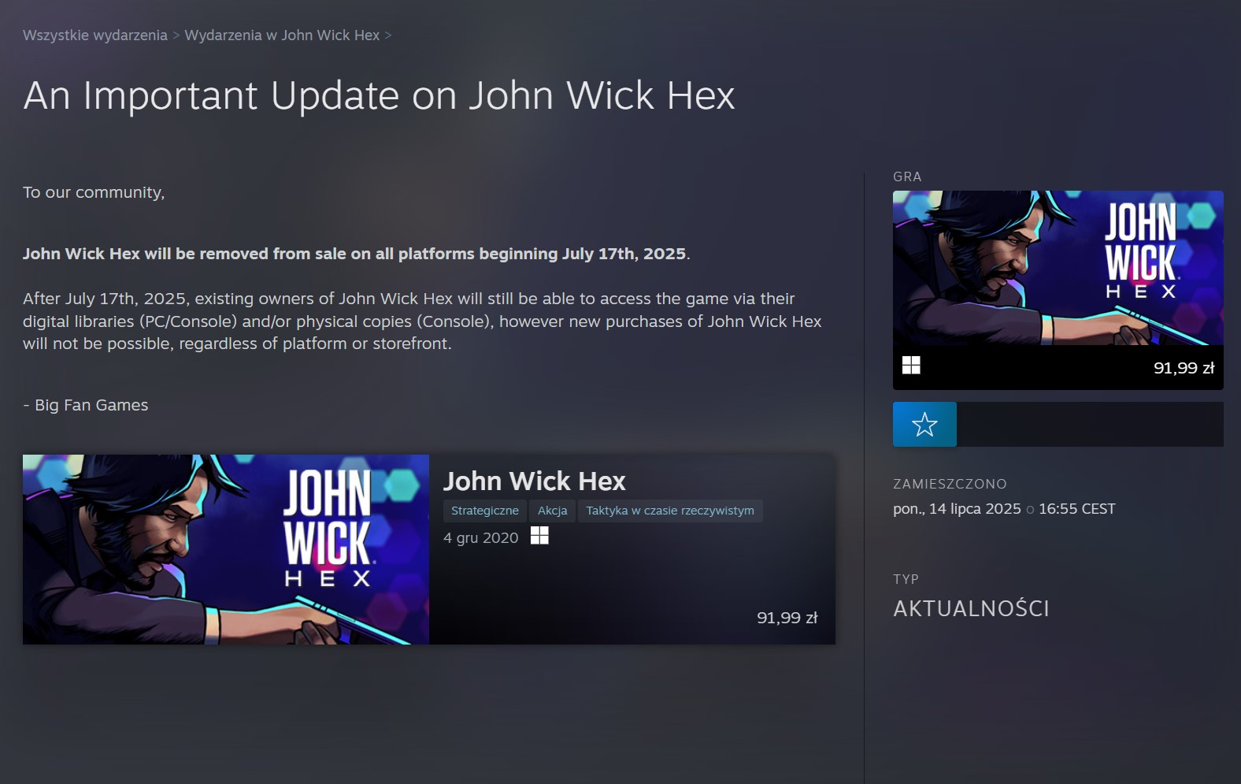1241x784 pixels.
Task: Click bold removal notice about July 17th
Action: click(356, 254)
